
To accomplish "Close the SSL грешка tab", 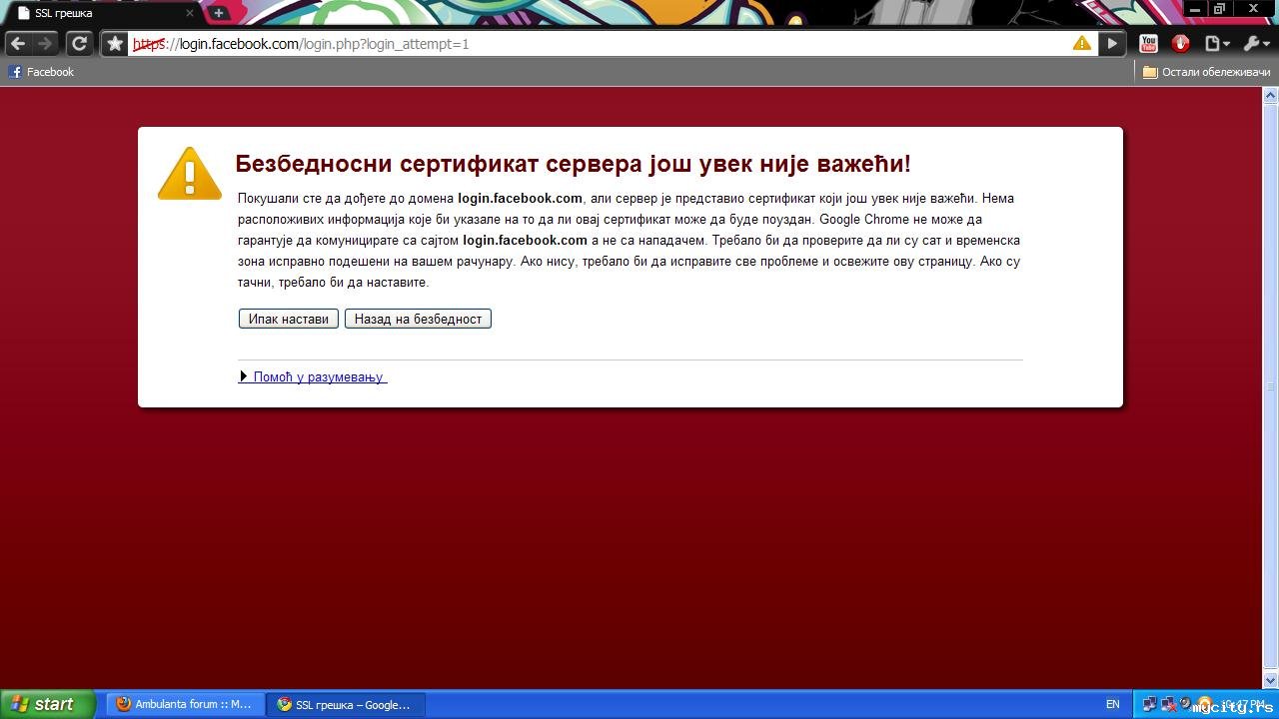I will click(190, 13).
